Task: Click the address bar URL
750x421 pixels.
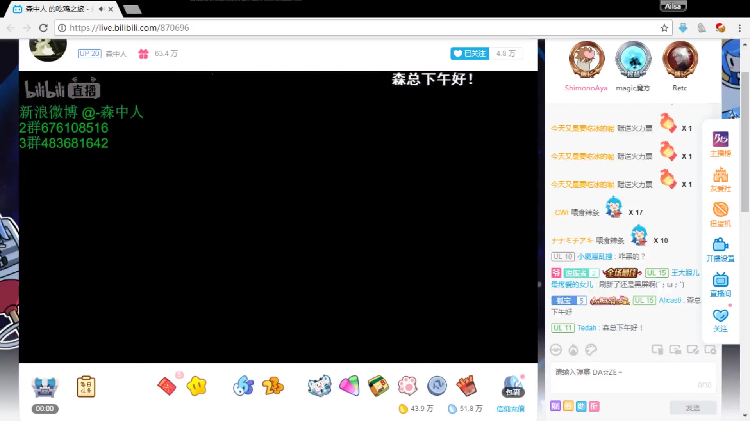Action: [129, 28]
